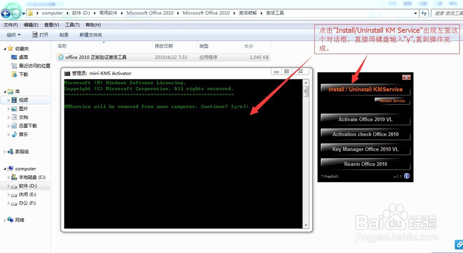The width and height of the screenshot is (463, 253).
Task: Open the 文件(F) menu
Action: tap(11, 25)
